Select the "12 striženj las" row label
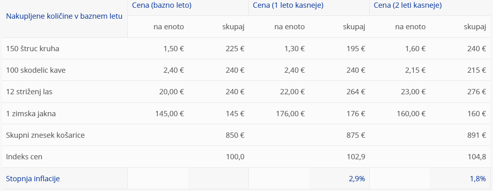This screenshot has width=493, height=191. click(x=29, y=92)
